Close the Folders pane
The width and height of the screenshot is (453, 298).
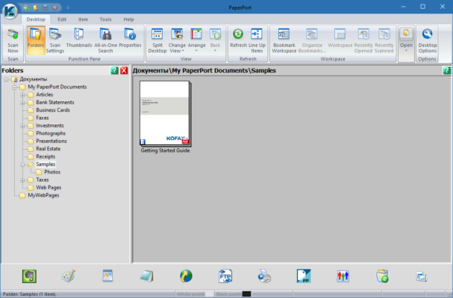point(124,70)
